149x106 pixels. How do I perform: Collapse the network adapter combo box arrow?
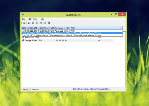point(121,28)
